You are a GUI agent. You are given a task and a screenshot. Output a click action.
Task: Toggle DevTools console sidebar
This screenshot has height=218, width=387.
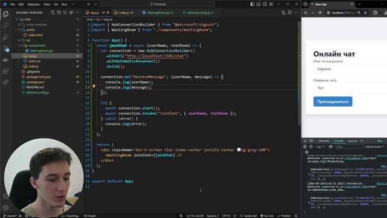click(x=305, y=147)
